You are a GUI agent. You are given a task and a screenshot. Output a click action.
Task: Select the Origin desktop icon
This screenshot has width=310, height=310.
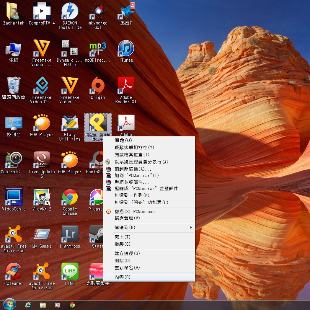pos(98,88)
